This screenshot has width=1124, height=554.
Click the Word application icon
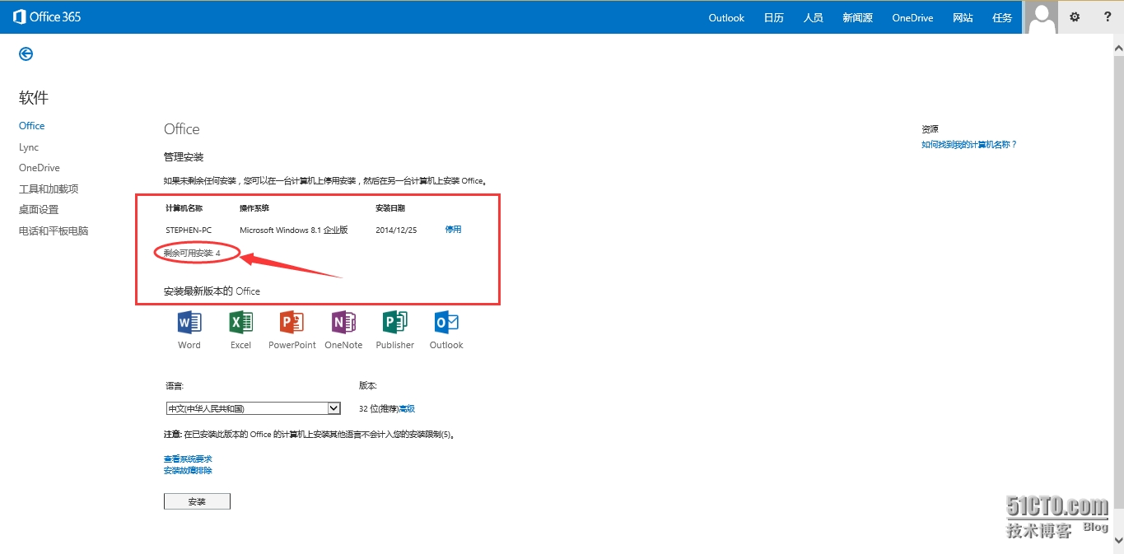click(189, 322)
